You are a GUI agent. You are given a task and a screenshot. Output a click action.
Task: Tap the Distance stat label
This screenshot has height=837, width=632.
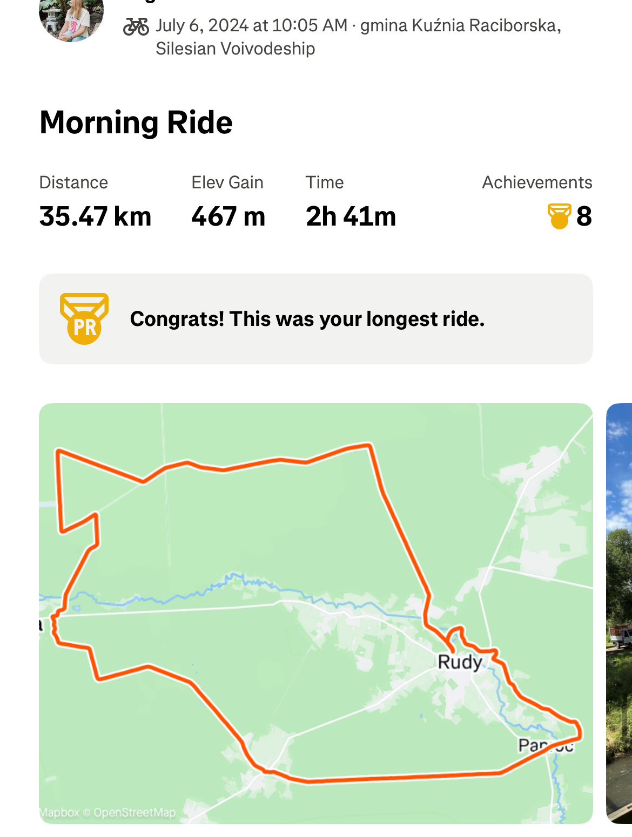tap(73, 182)
